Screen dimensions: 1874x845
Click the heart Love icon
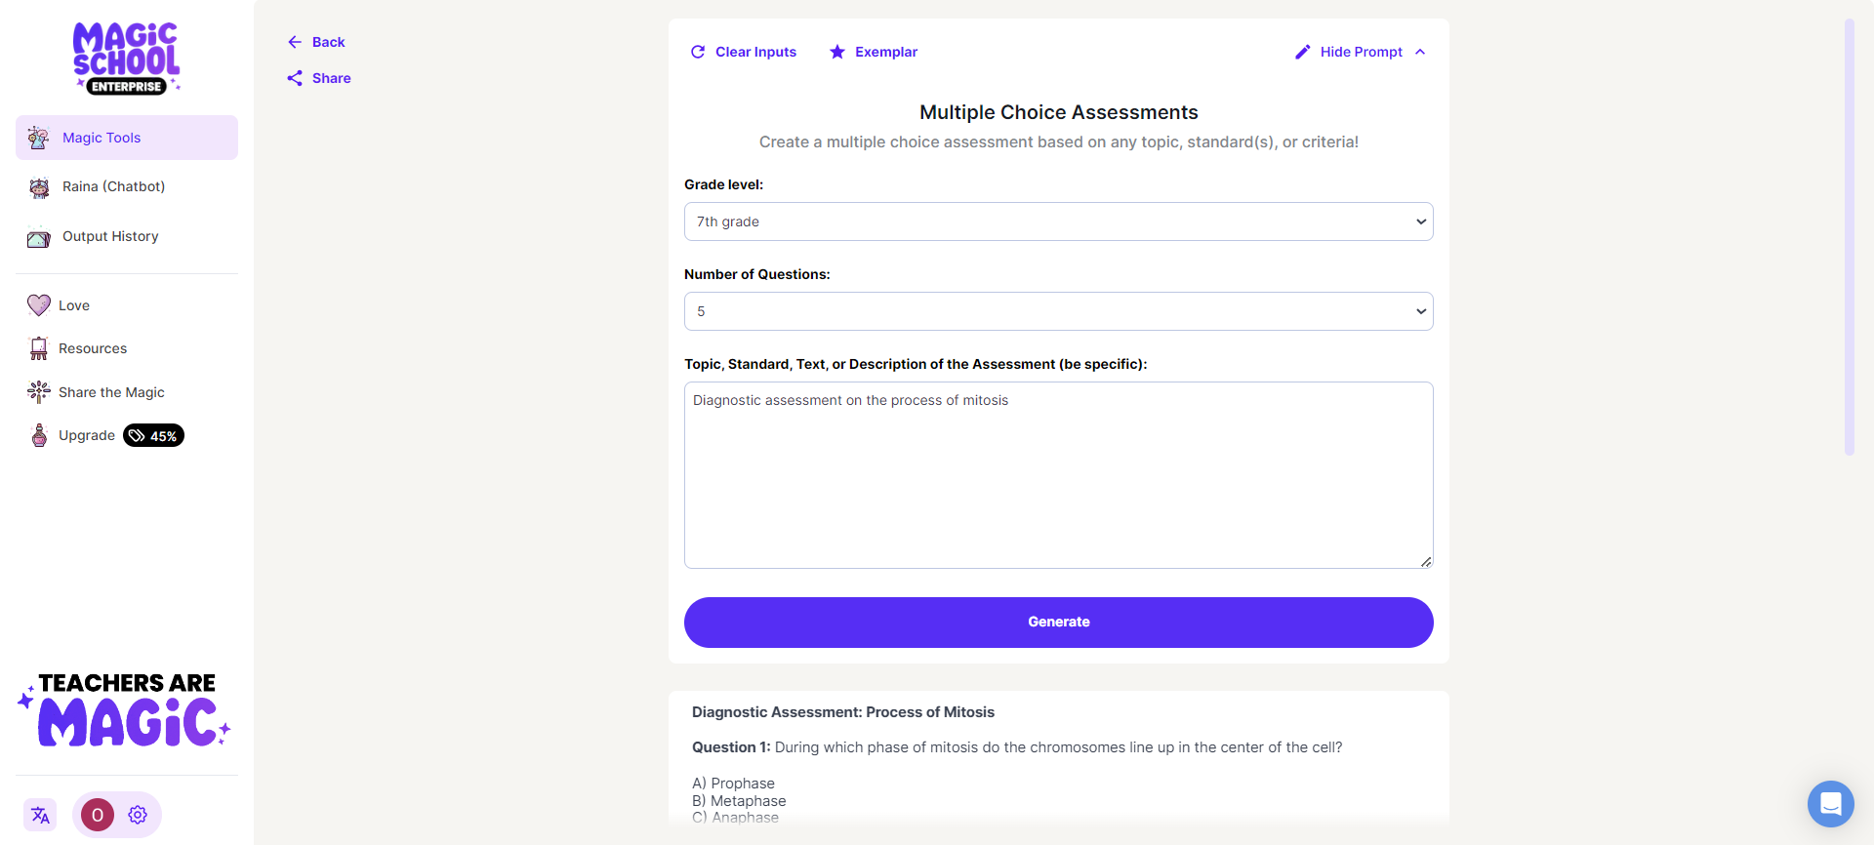(x=39, y=305)
